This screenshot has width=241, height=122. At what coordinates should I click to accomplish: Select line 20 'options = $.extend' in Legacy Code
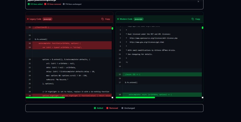(x=68, y=60)
